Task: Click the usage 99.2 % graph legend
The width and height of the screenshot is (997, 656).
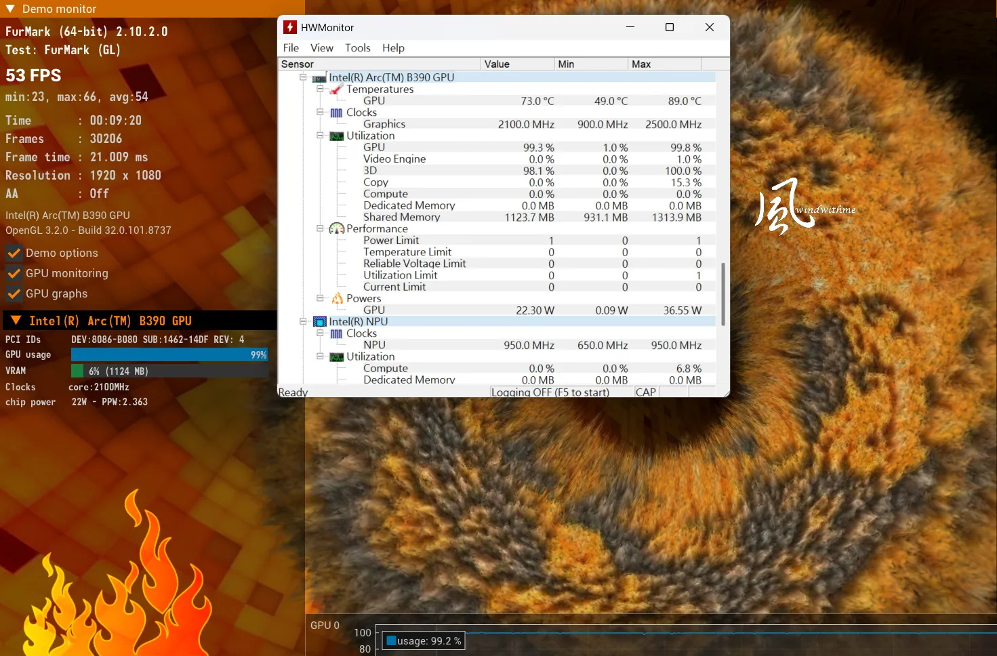Action: (x=424, y=641)
